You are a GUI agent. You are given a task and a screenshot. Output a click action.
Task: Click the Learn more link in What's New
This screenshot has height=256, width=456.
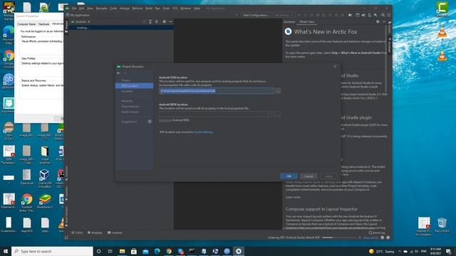[x=293, y=198]
